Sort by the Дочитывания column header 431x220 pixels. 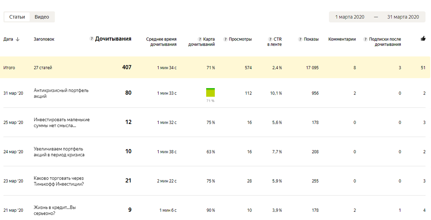click(113, 39)
